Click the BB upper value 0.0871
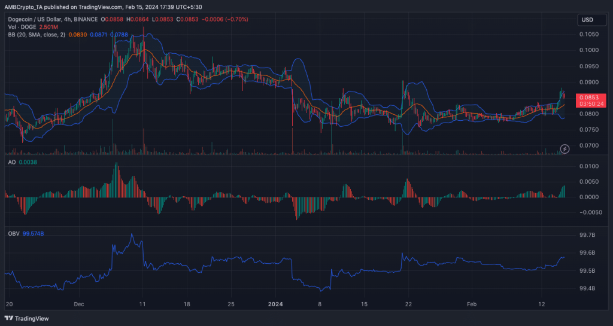 (x=99, y=35)
